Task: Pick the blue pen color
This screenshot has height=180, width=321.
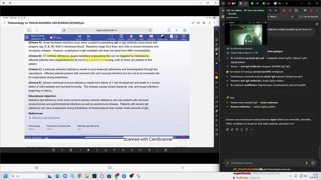Action: tap(217, 68)
